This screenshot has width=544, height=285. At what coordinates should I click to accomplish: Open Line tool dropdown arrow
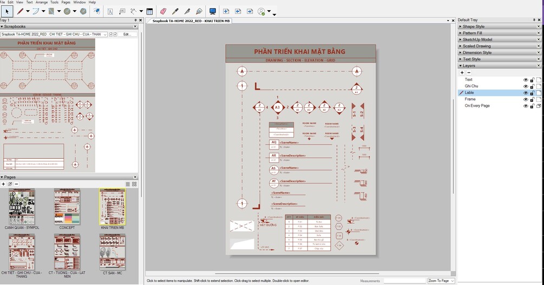(28, 11)
